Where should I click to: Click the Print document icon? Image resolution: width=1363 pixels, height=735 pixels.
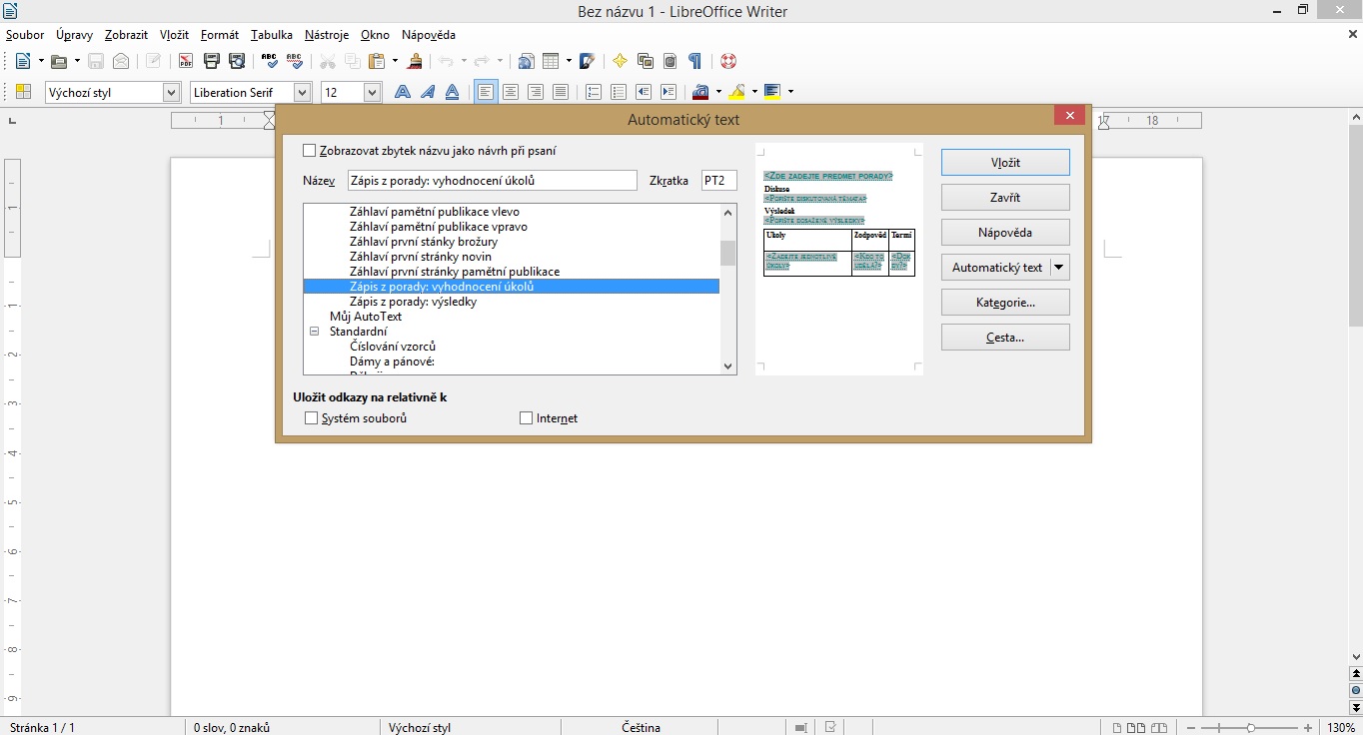[212, 61]
